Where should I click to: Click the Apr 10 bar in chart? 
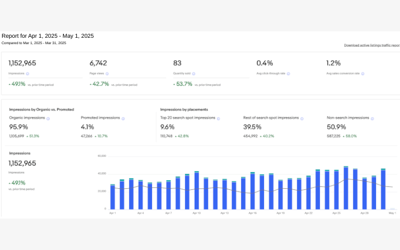click(x=196, y=190)
